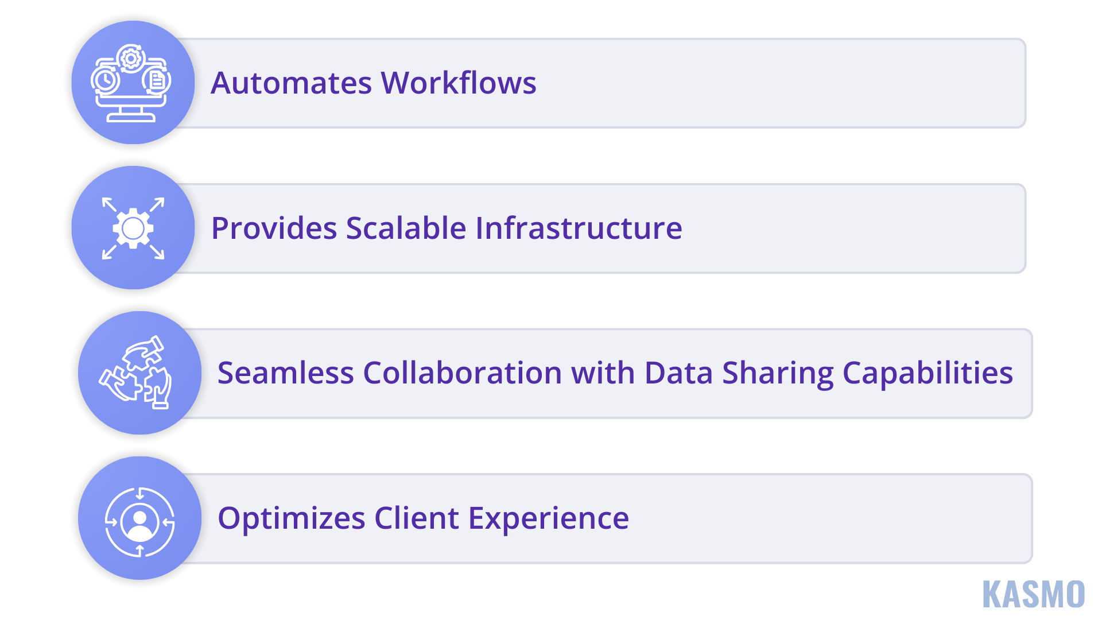
Task: Click Optimizes Client Experience text
Action: pyautogui.click(x=423, y=519)
